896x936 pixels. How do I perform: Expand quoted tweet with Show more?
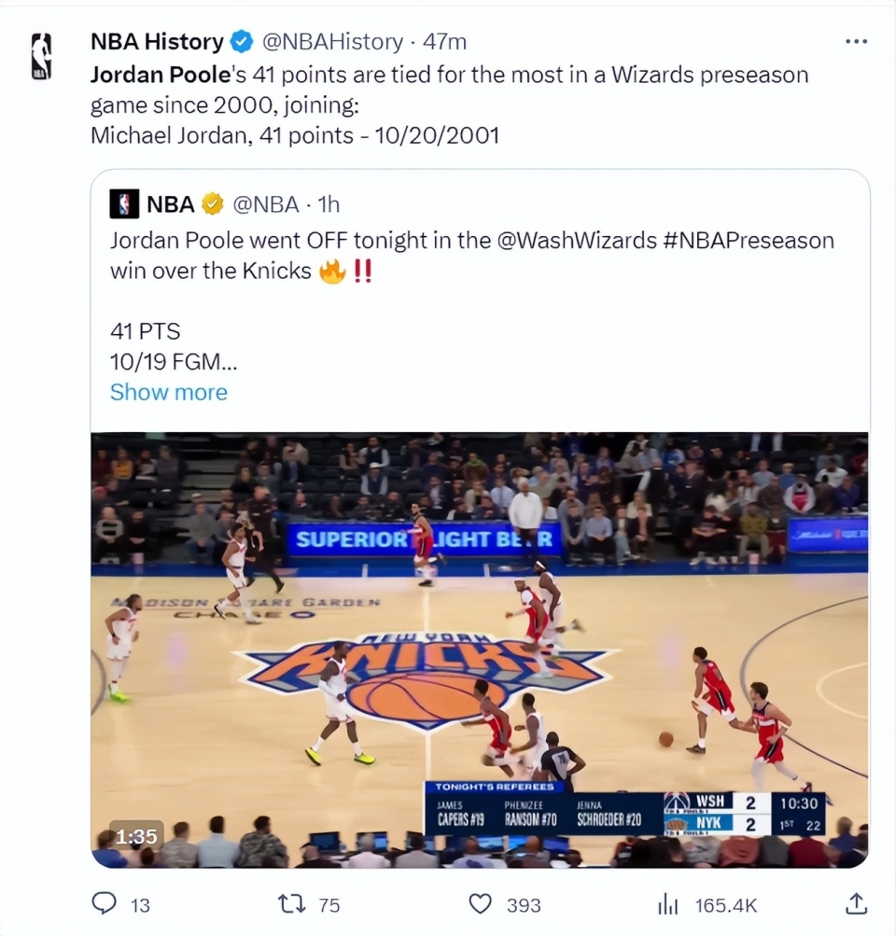point(169,392)
